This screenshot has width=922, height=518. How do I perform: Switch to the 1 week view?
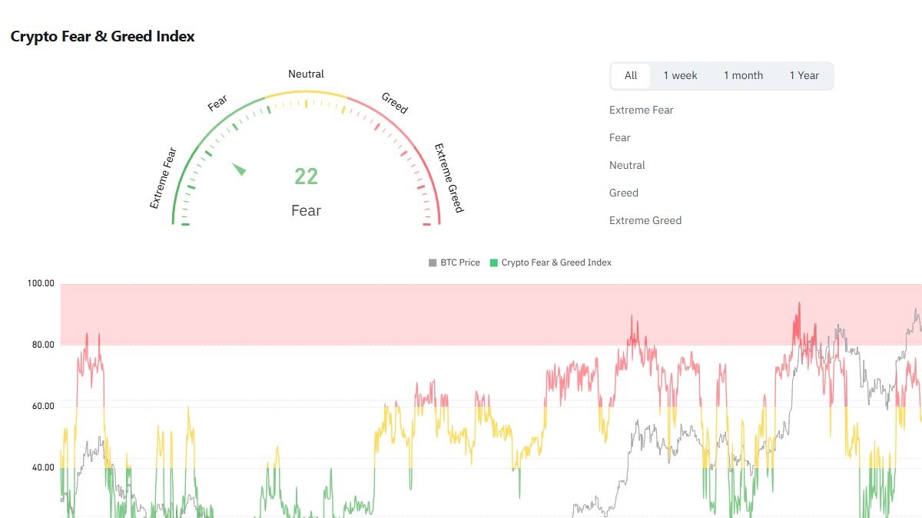(680, 75)
